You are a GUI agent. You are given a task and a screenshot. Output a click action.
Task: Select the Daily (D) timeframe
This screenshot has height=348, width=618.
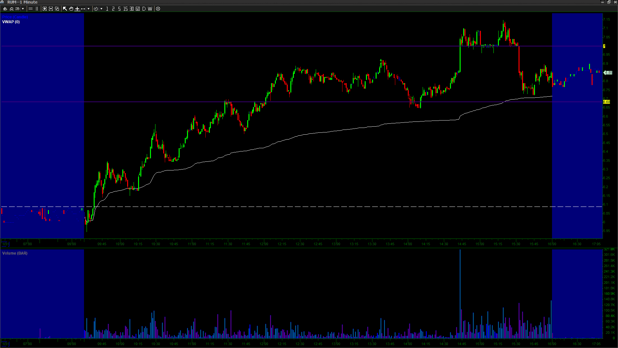point(144,9)
